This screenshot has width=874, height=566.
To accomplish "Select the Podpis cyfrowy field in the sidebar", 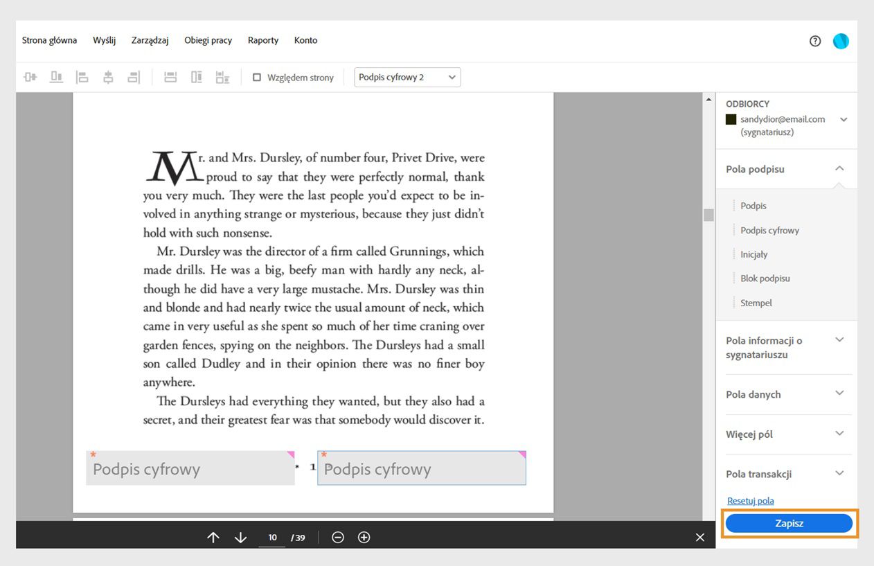I will tap(769, 230).
